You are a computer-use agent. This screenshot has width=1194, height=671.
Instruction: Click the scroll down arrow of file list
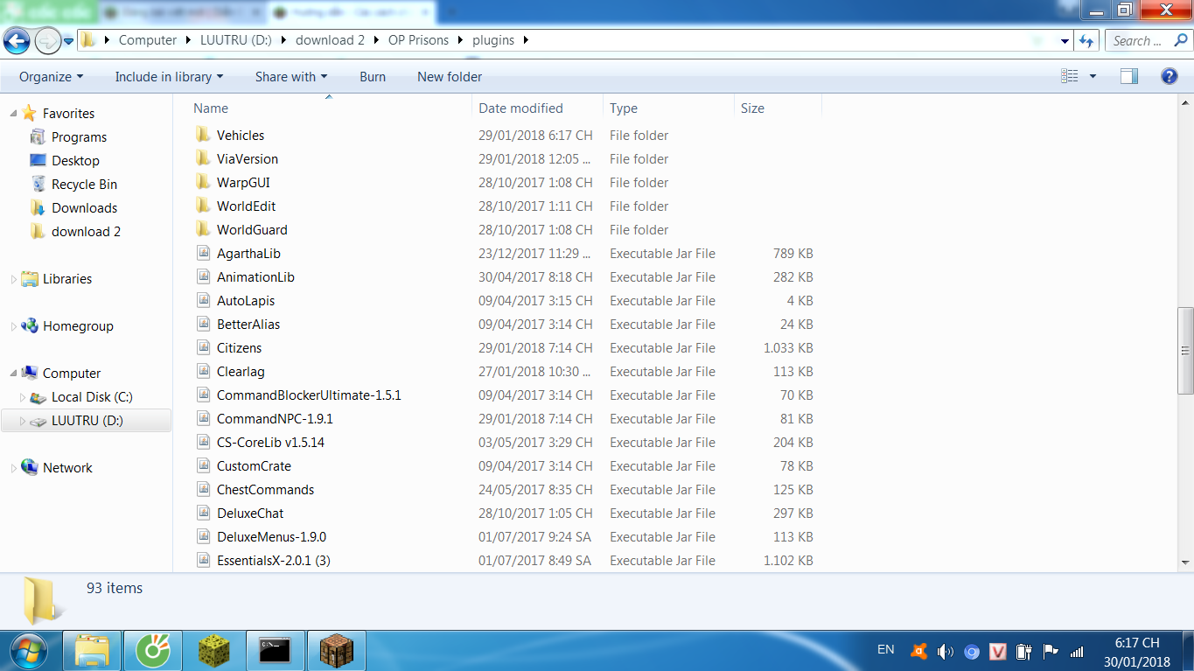click(x=1186, y=563)
